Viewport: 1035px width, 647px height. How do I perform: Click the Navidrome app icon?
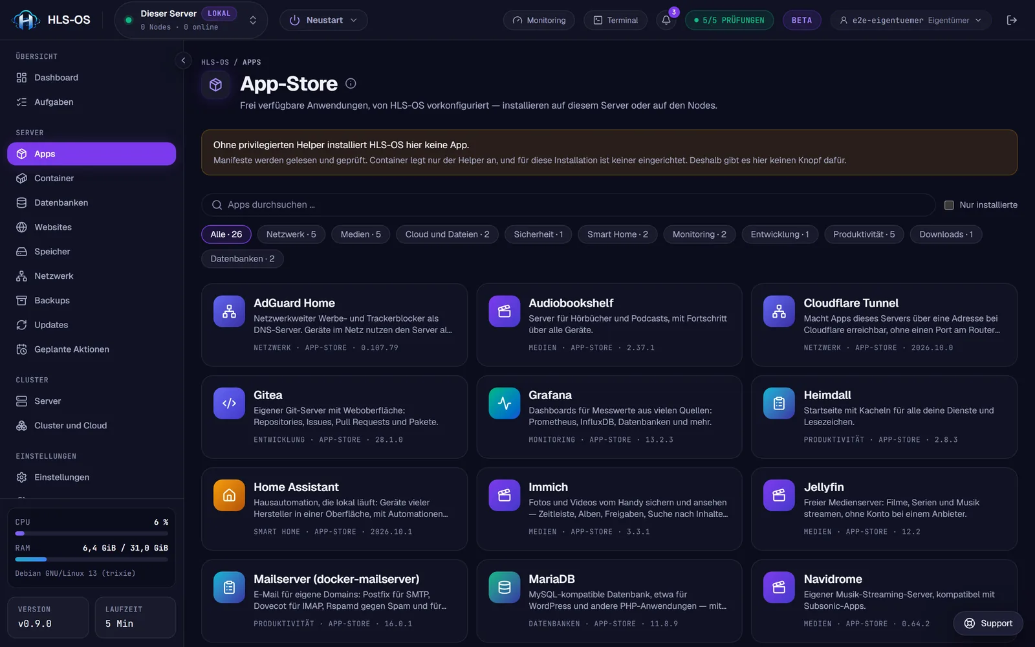pos(779,587)
